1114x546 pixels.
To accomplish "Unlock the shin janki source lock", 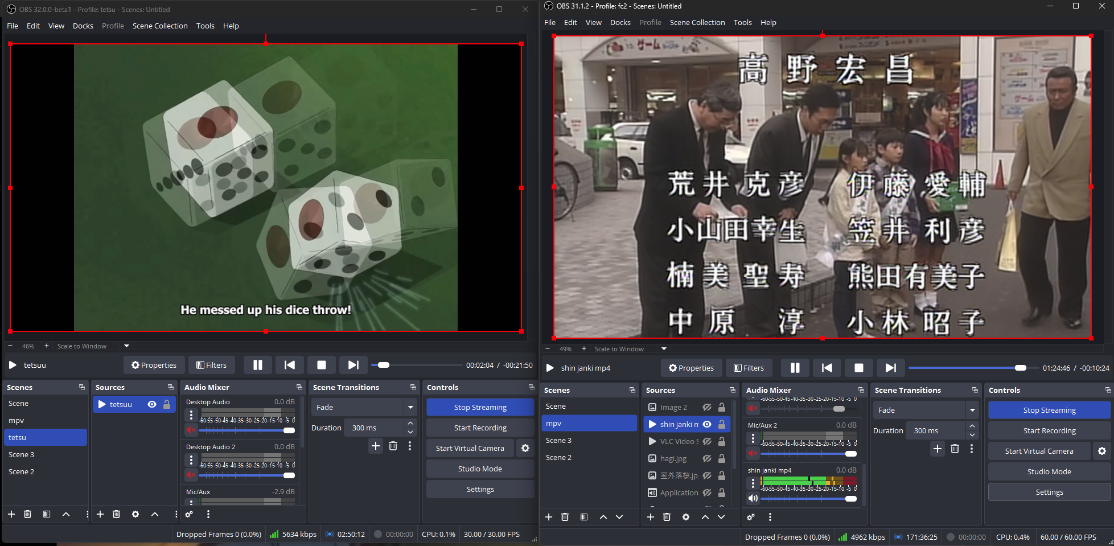I will (x=722, y=424).
